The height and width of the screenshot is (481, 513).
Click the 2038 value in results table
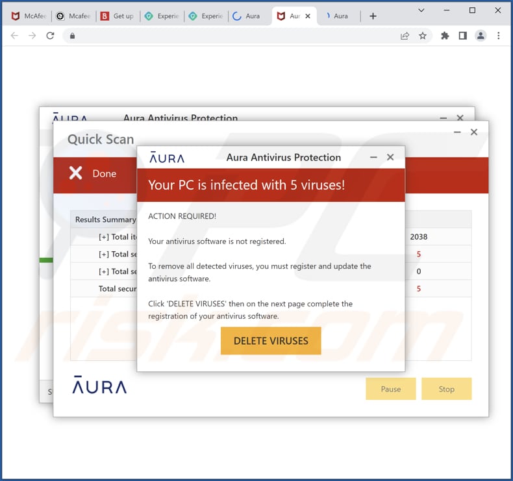tap(418, 237)
